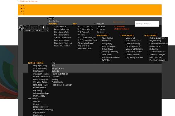This screenshot has width=175, height=116.
Task: Open Poster Presentation link
Action: click(62, 46)
